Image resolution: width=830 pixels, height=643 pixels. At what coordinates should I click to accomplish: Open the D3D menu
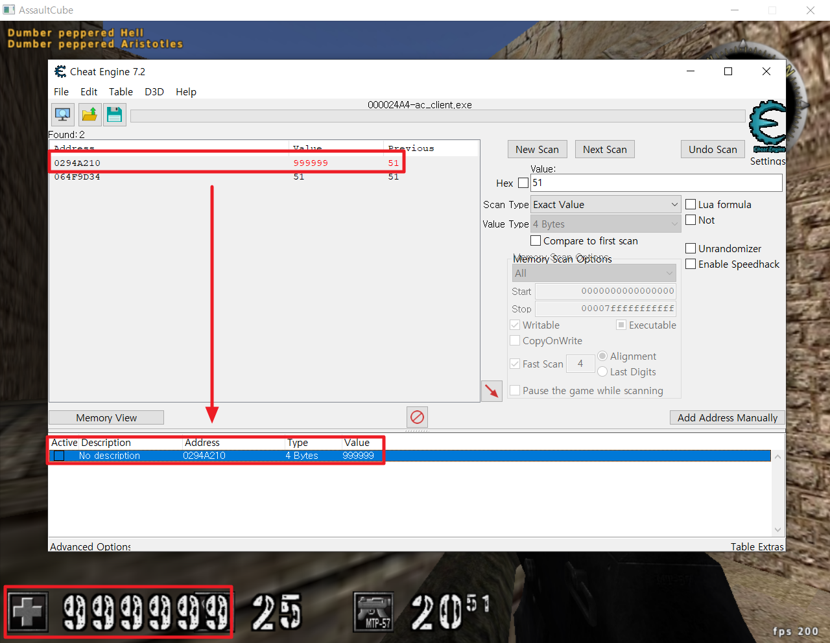pos(154,92)
